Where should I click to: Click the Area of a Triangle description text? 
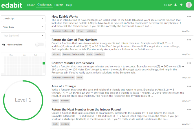coord(118,93)
